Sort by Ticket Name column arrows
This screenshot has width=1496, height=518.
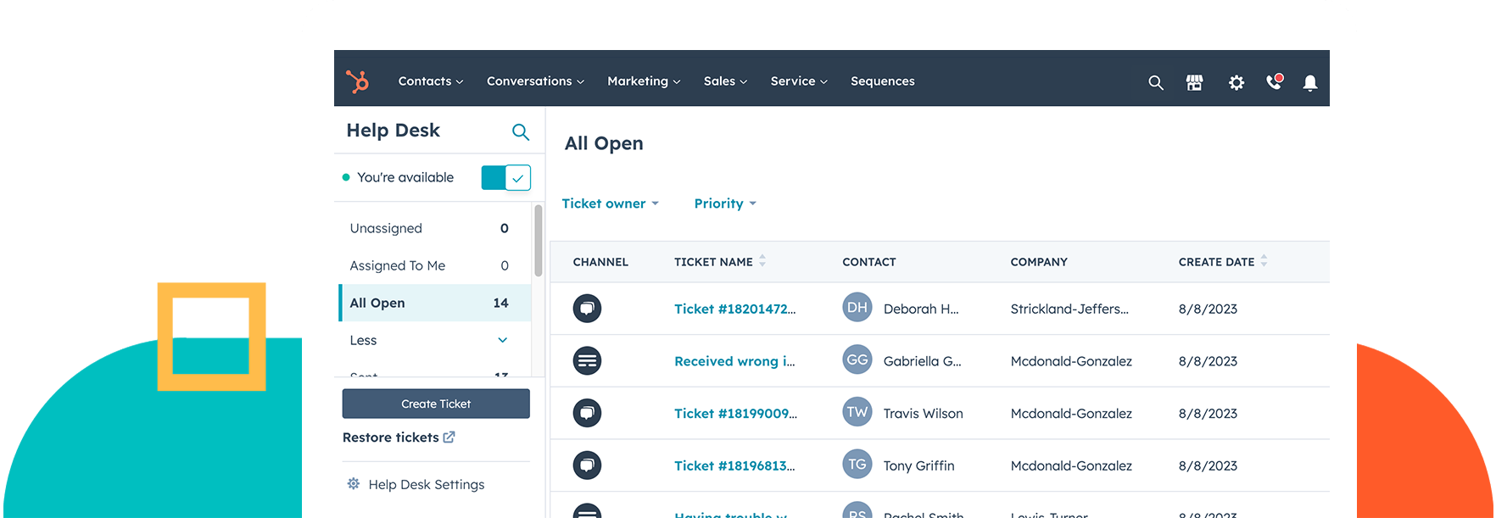pos(762,261)
